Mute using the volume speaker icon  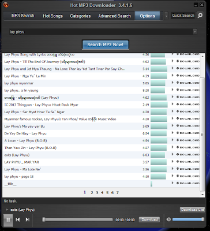(x=168, y=219)
